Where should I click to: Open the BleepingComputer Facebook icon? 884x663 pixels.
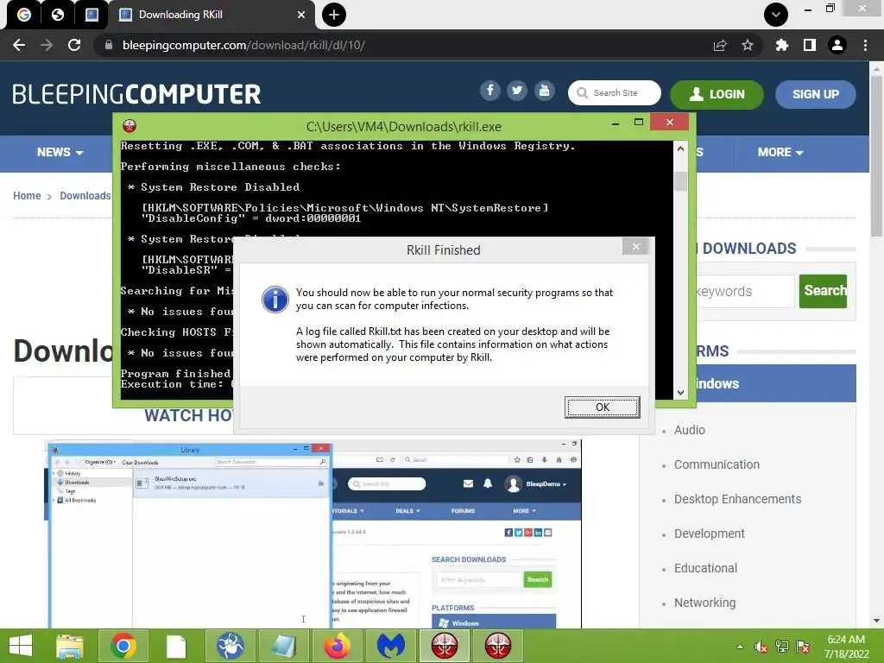490,91
